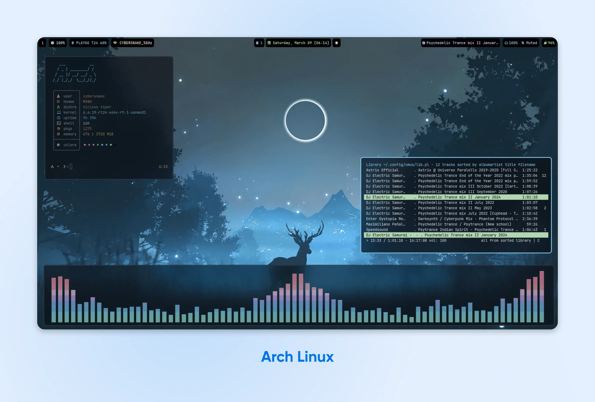This screenshot has height=402, width=595.
Task: Click the battery plug icon showing 96%
Action: 545,43
